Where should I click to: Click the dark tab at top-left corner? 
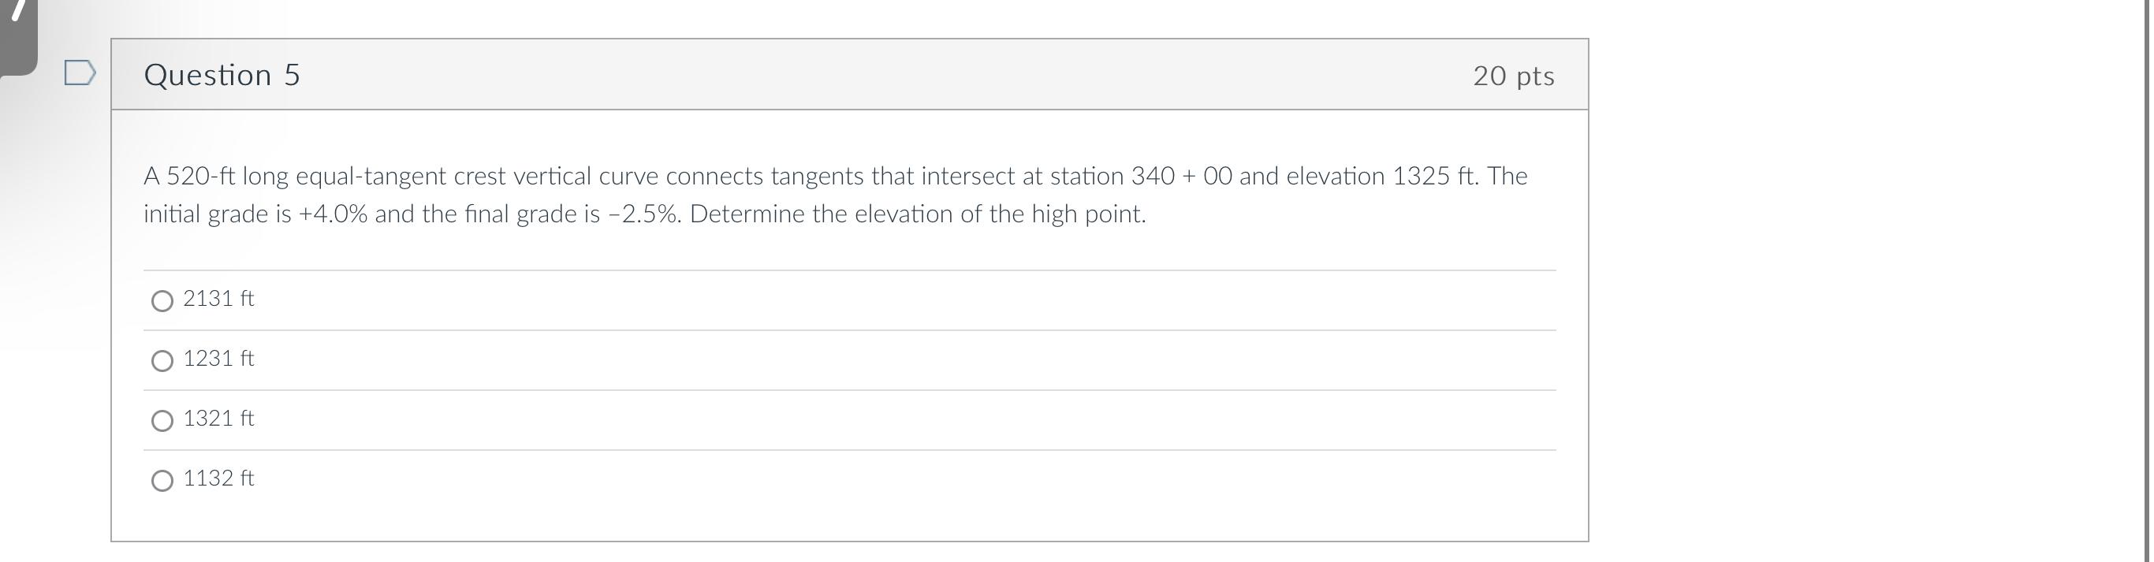(x=17, y=33)
